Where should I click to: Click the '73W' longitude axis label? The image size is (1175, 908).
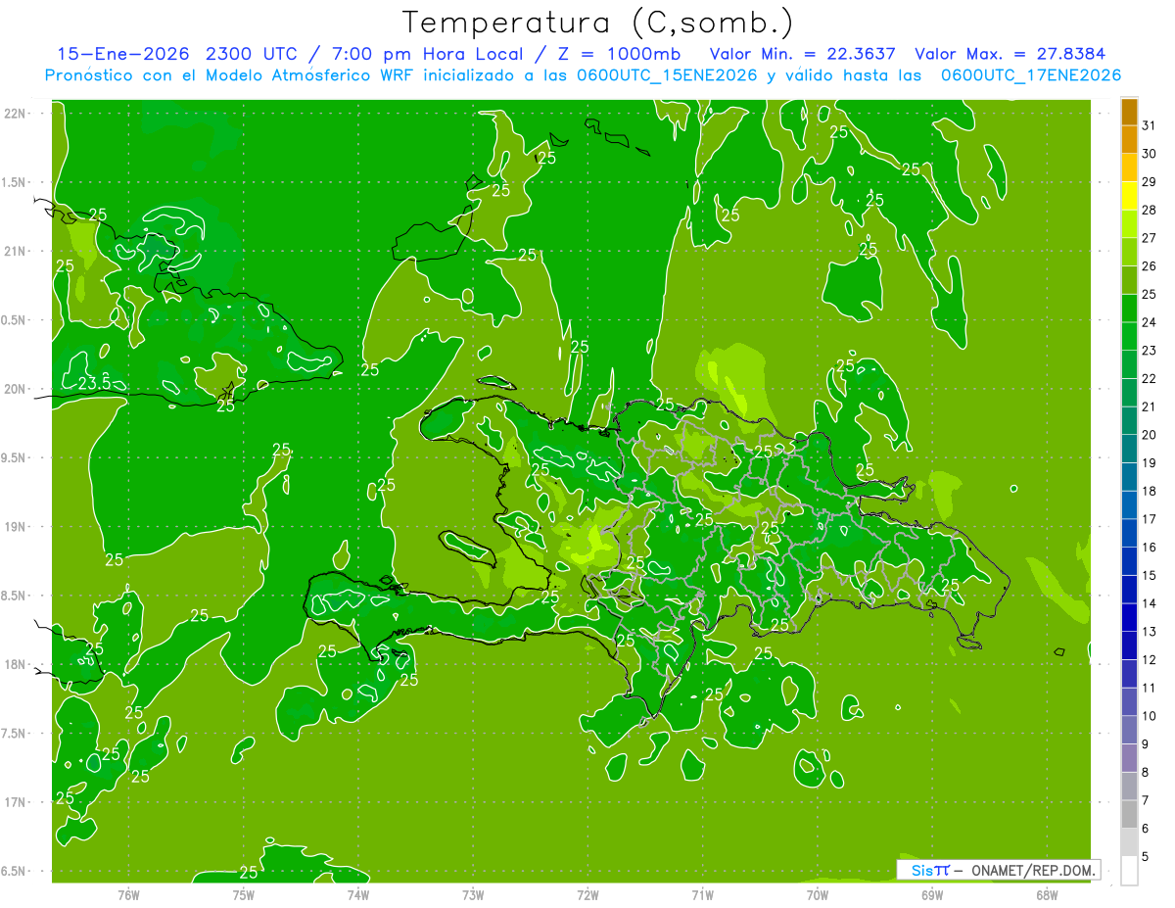pyautogui.click(x=473, y=894)
